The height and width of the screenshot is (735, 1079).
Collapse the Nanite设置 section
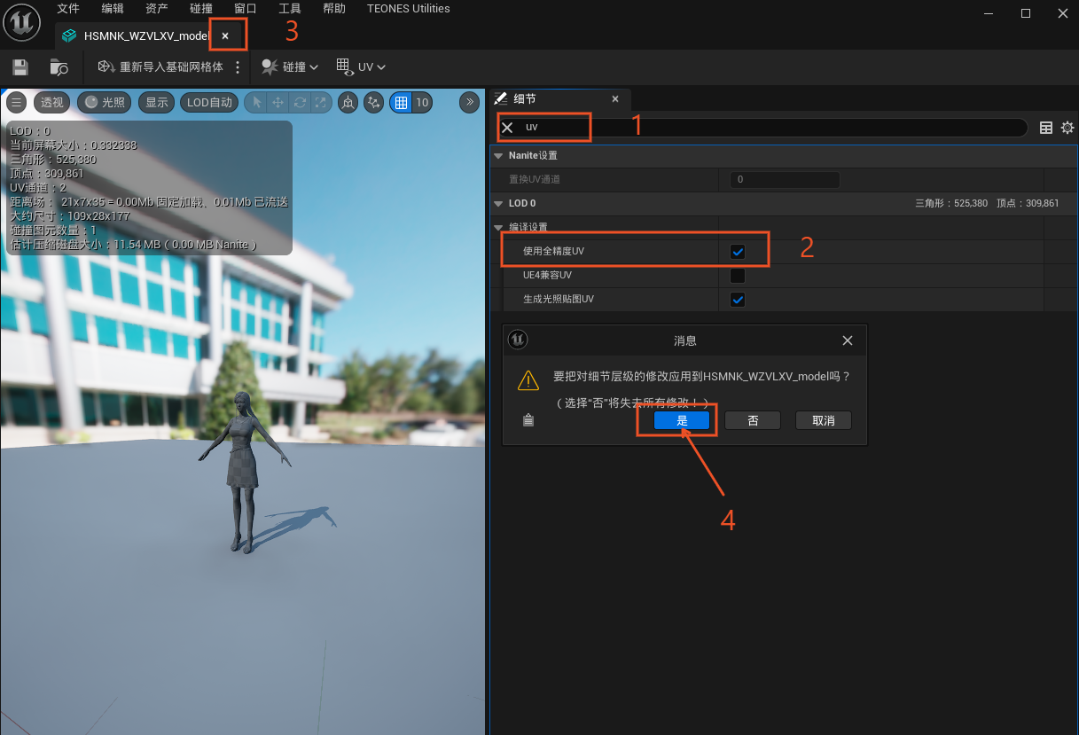498,155
